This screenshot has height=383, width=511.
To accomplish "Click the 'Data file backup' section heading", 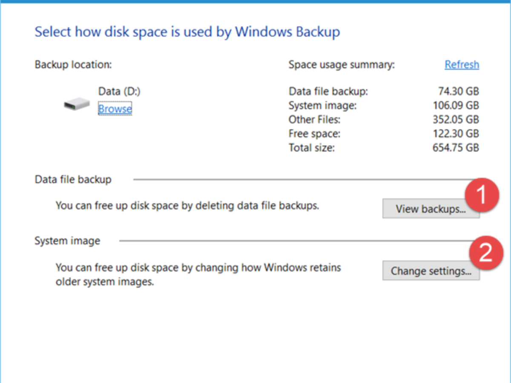I will click(x=73, y=180).
